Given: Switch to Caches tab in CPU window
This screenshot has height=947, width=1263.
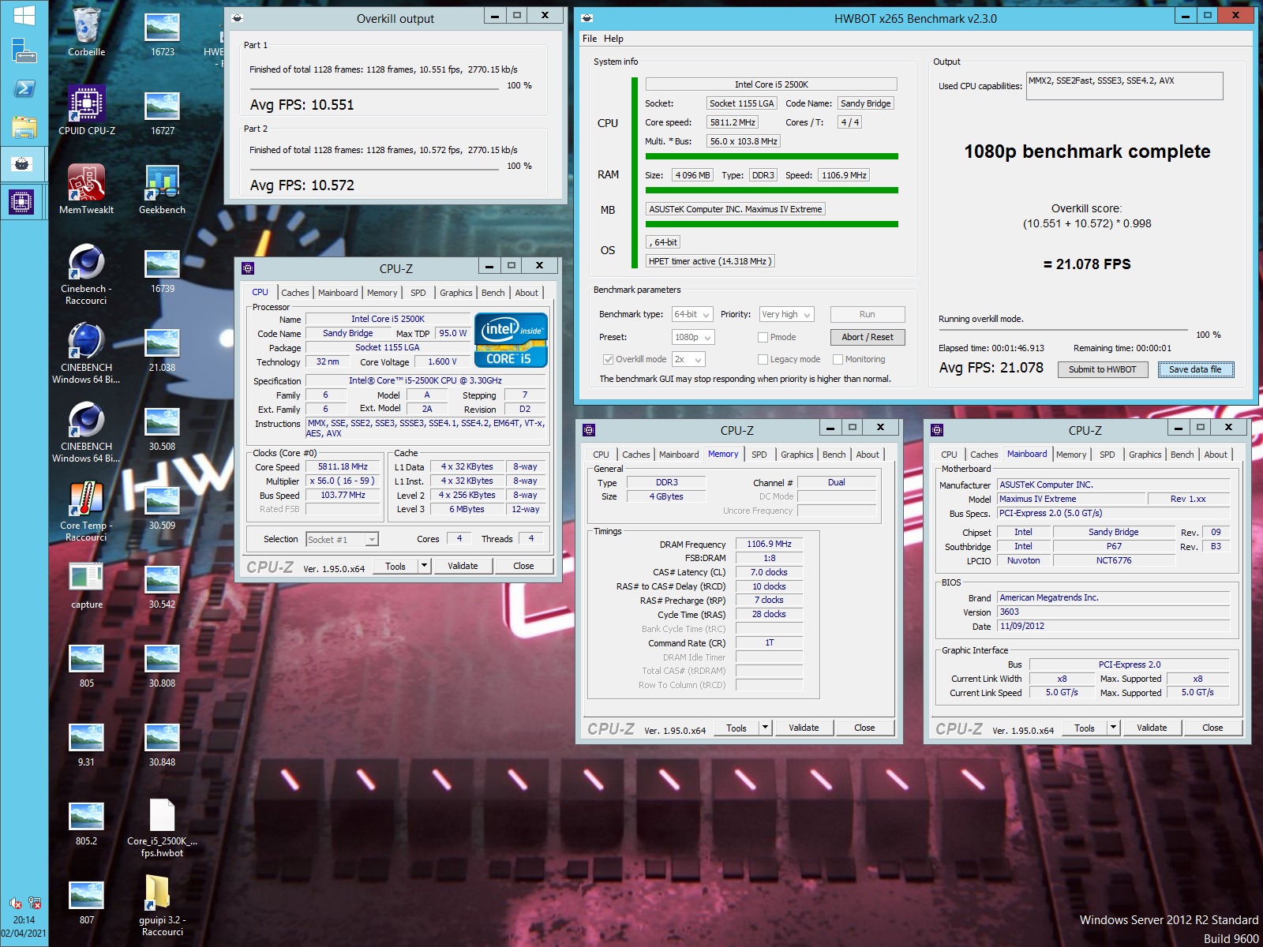Looking at the screenshot, I should coord(294,293).
